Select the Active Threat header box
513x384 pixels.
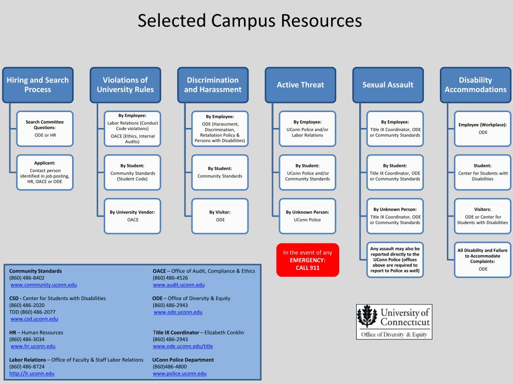point(301,85)
